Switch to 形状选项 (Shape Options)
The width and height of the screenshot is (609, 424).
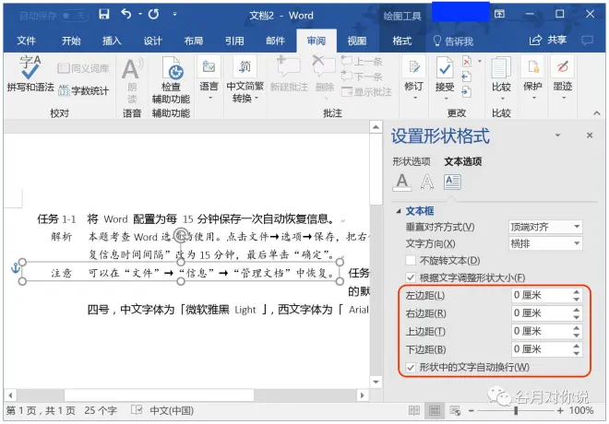[x=412, y=161]
